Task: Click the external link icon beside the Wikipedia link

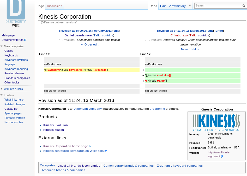Action: pos(105,151)
